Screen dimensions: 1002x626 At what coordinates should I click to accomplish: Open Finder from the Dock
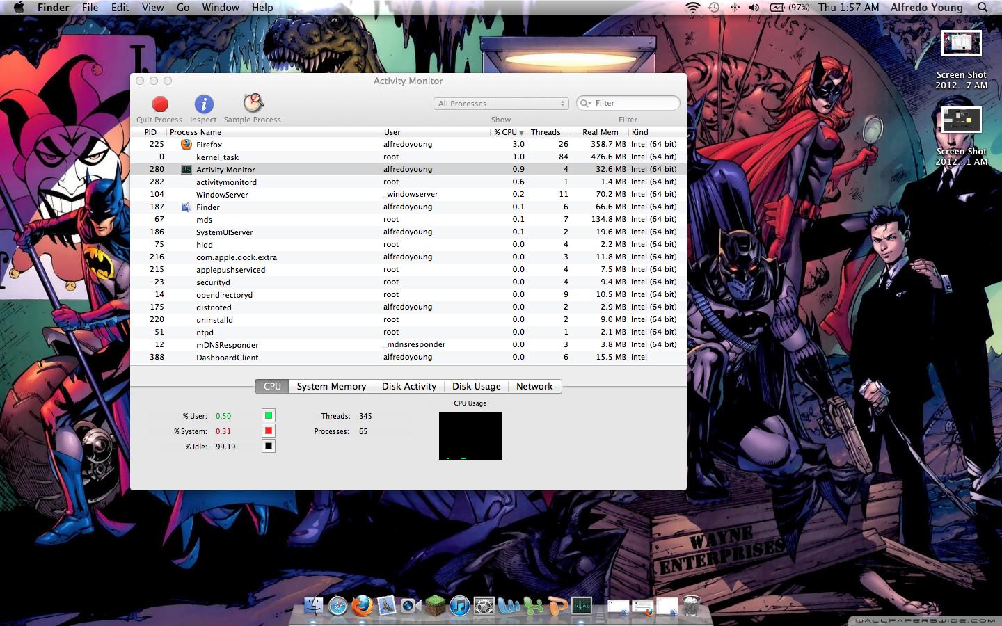(314, 606)
